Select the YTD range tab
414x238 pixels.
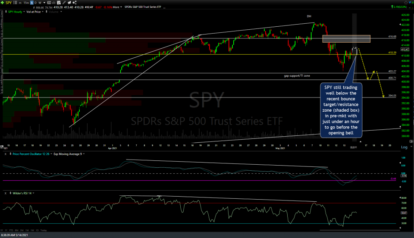[11, 230]
